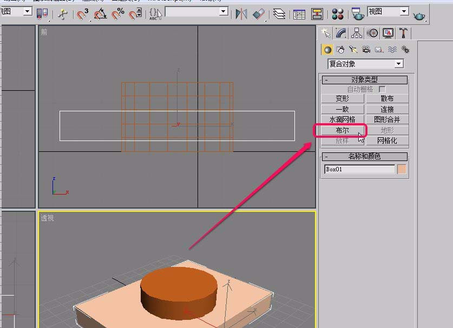Select the Helpers category icon
Viewport: 453px width, 328px height.
(x=379, y=50)
